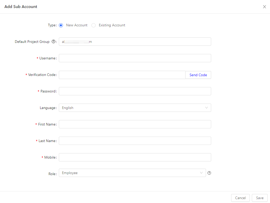The height and width of the screenshot is (203, 270).
Task: Click the Password input field
Action: (135, 91)
